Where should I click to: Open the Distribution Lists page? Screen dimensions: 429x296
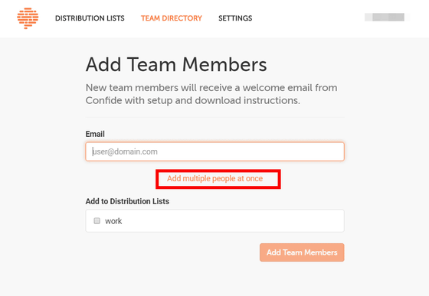coord(90,18)
